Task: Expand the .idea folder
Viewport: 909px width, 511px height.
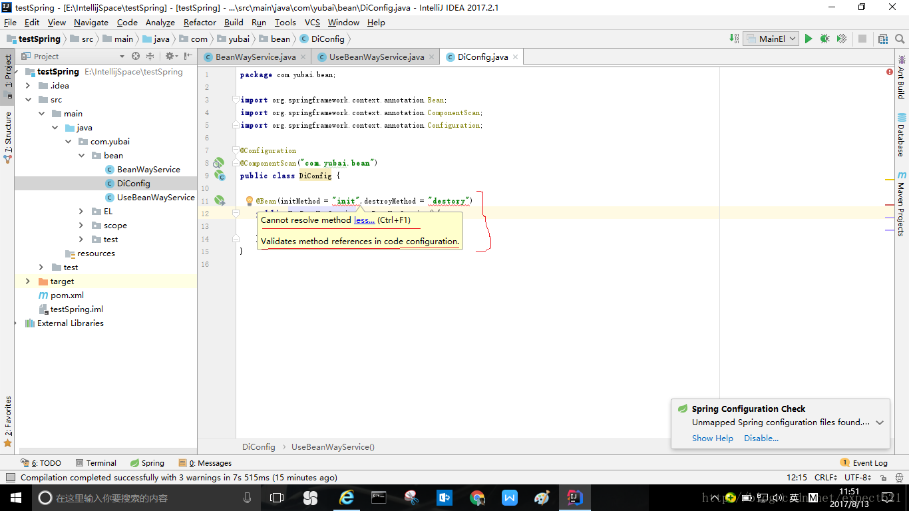Action: 27,85
